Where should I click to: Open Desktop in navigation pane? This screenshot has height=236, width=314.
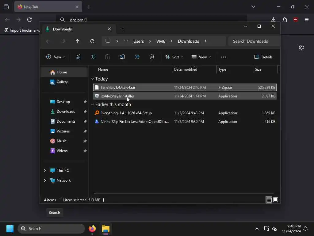[x=64, y=102]
